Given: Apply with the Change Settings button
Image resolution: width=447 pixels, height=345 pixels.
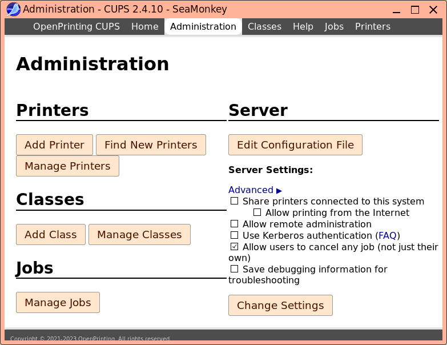Looking at the screenshot, I should coord(280,306).
